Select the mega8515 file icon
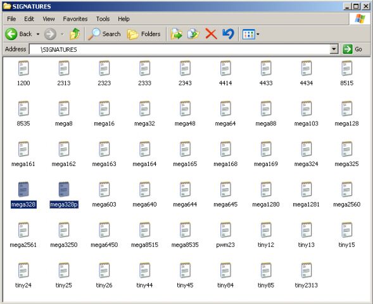 pos(144,230)
